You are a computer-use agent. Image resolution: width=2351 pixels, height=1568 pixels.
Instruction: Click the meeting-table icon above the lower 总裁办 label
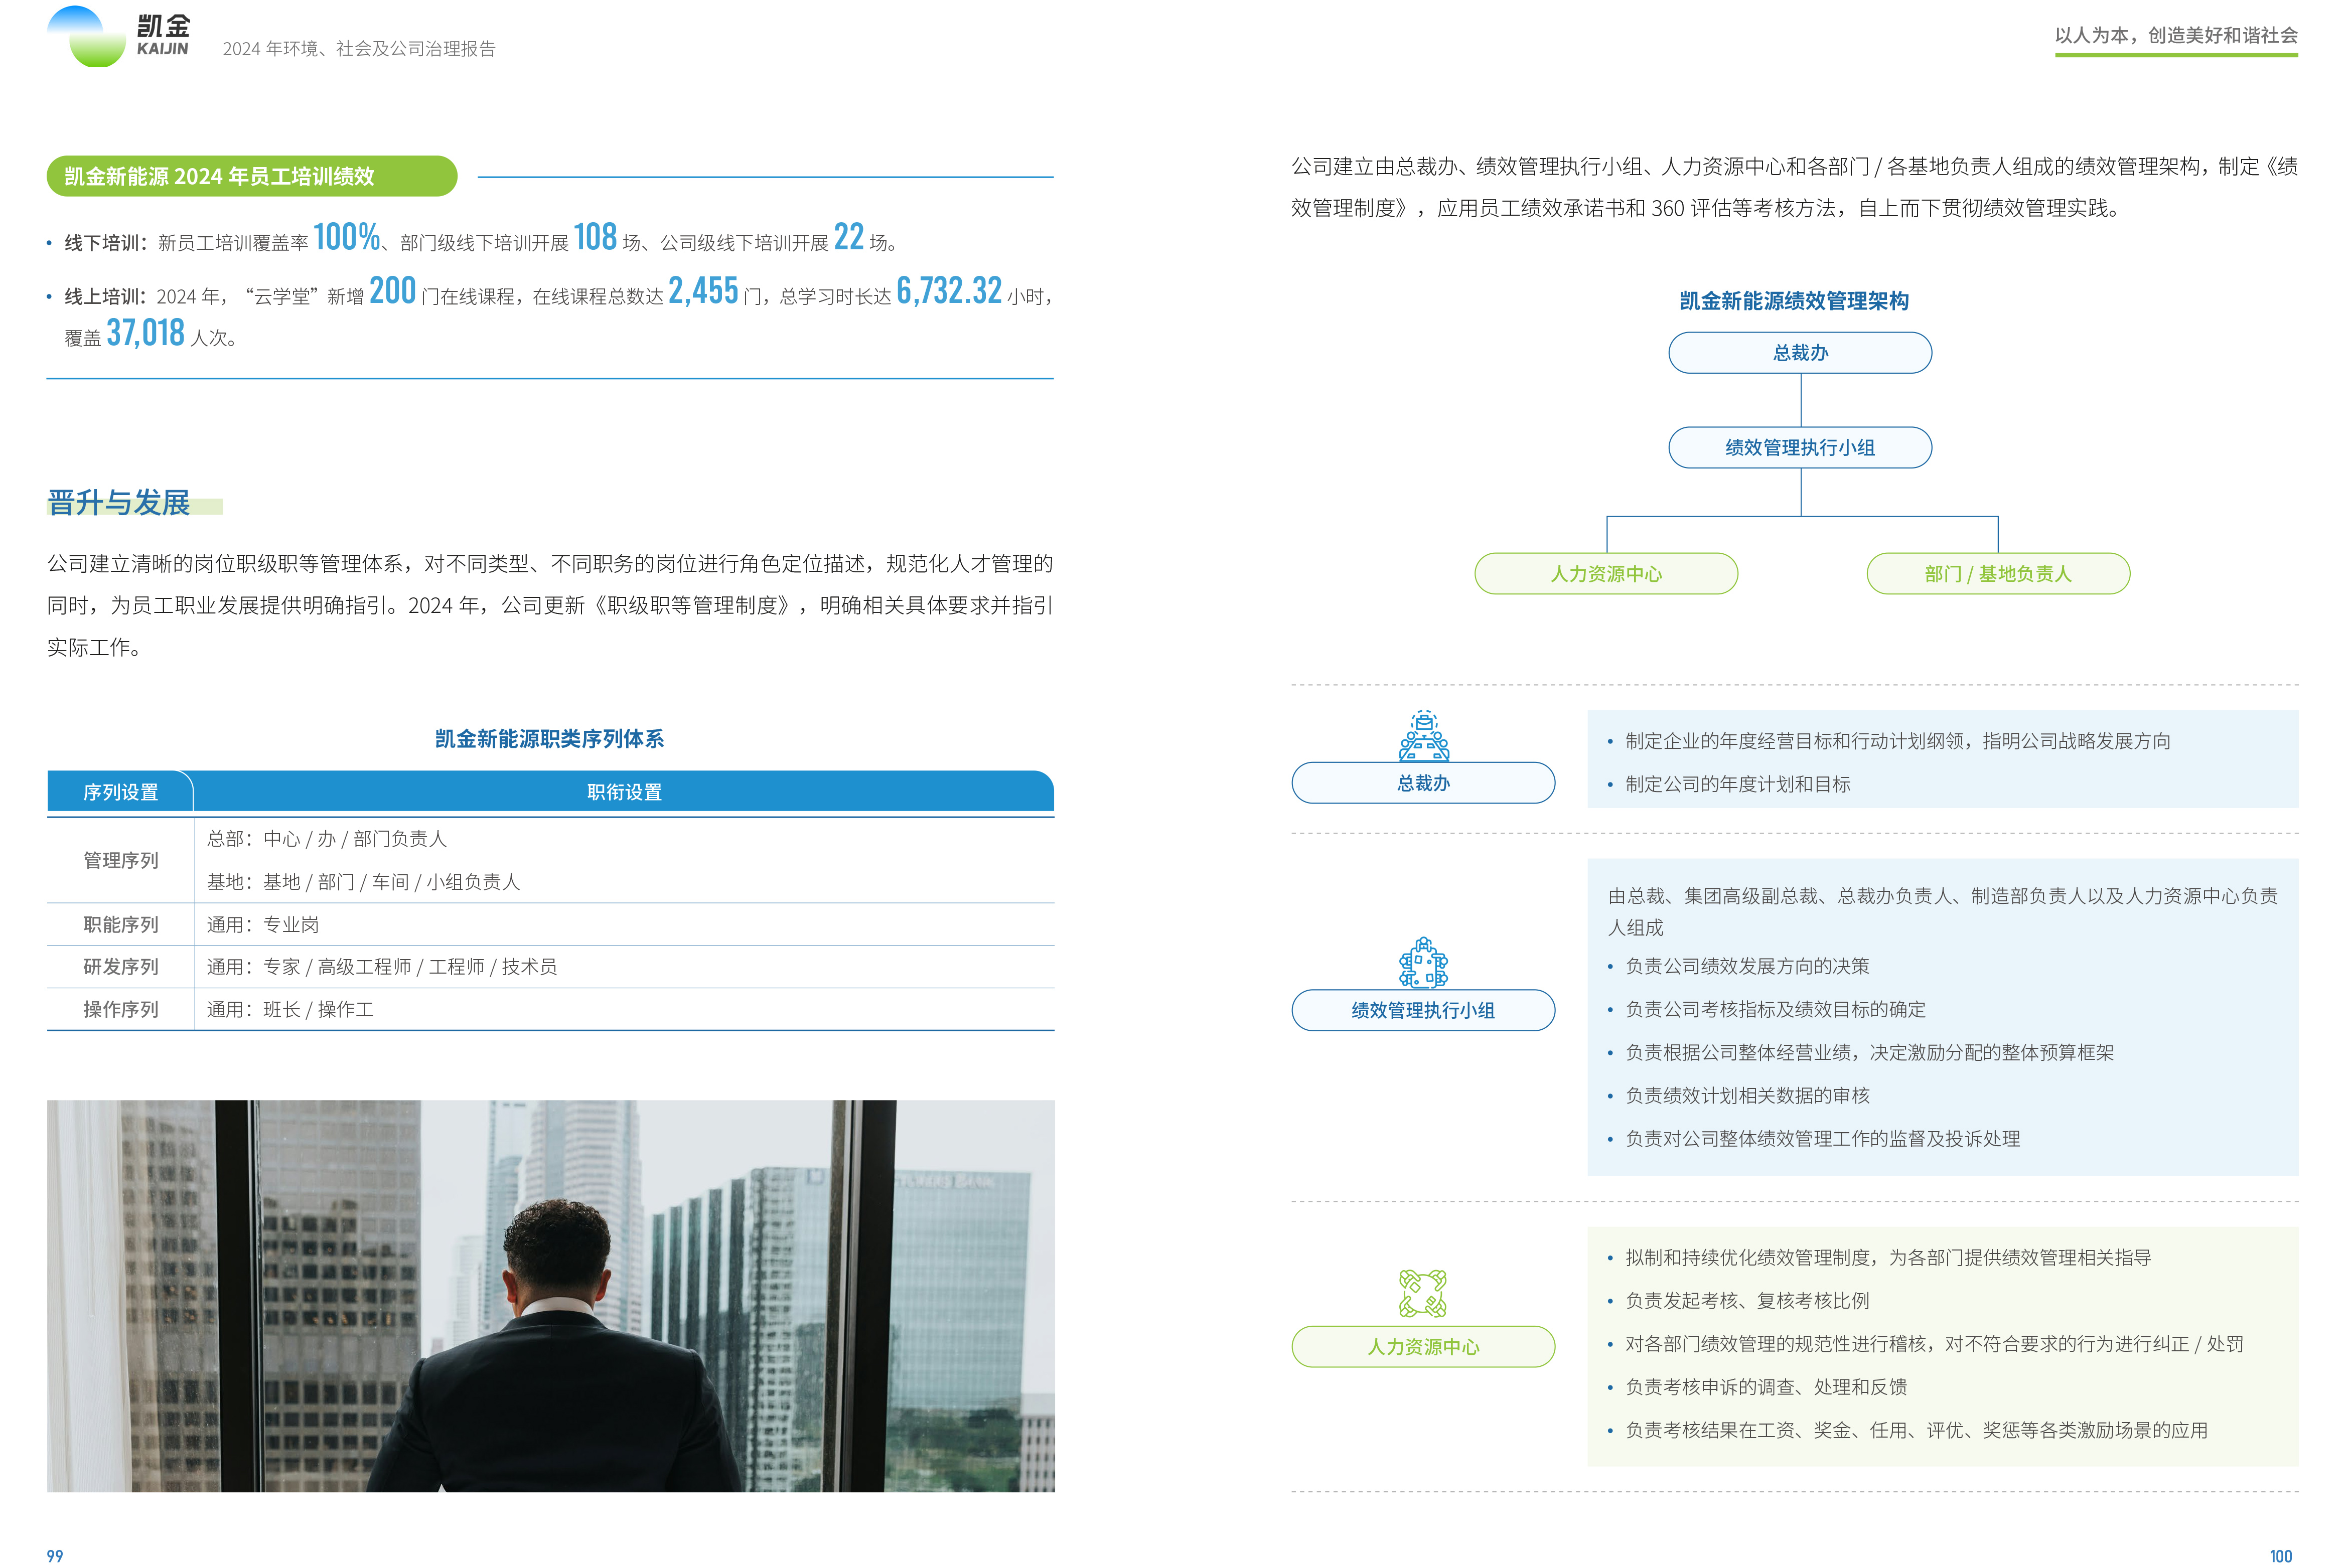pyautogui.click(x=1423, y=736)
